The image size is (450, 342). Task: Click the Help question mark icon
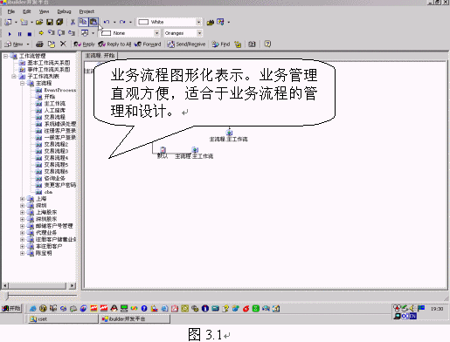[267, 44]
